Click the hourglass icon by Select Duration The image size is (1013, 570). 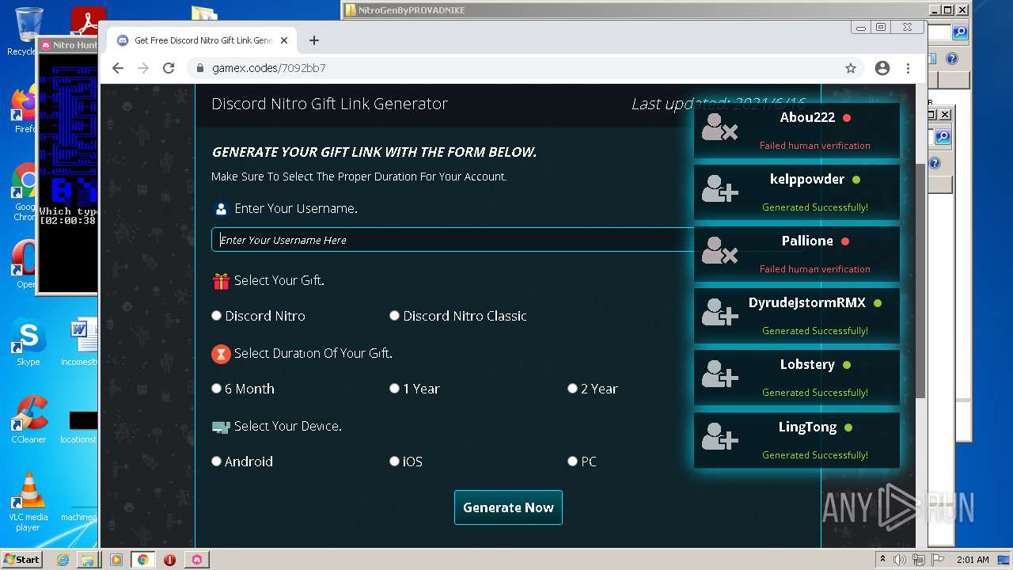pos(221,354)
